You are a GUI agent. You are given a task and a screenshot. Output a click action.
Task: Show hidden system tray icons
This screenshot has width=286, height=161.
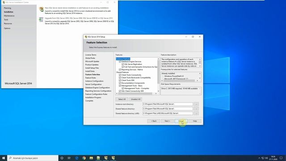(259, 158)
